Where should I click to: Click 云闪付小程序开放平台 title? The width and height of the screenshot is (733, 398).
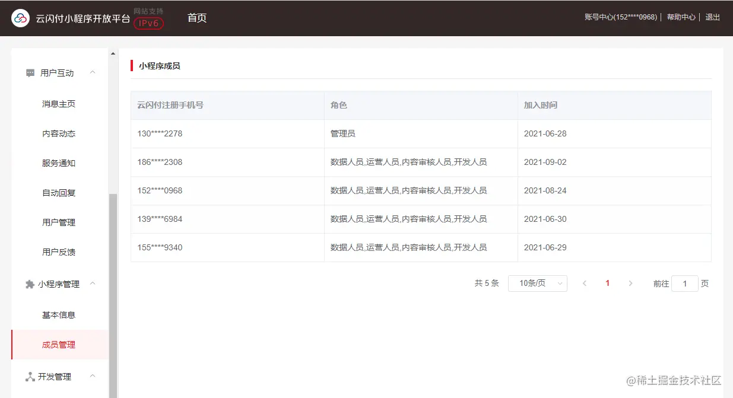(x=83, y=18)
